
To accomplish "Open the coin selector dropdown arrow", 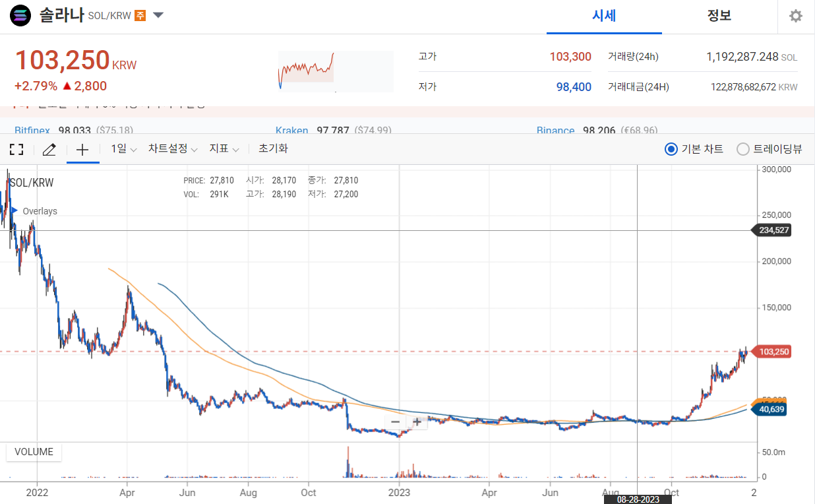I will [x=158, y=15].
